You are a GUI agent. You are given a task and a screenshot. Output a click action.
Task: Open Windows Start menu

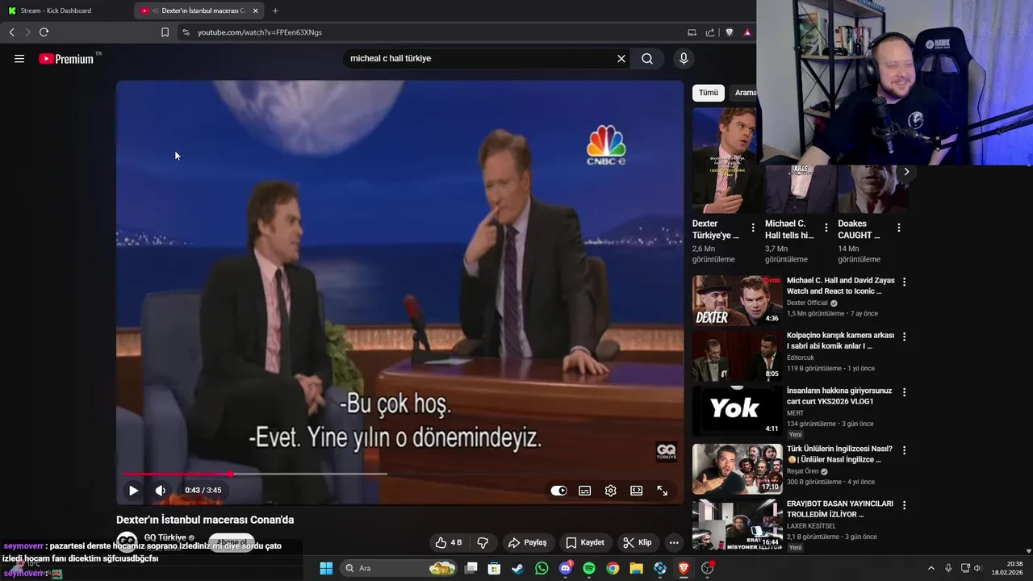(x=326, y=568)
